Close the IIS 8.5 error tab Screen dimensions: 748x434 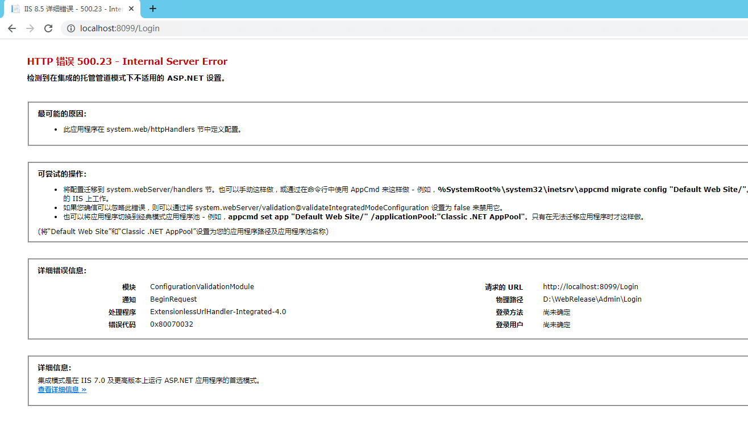(132, 9)
